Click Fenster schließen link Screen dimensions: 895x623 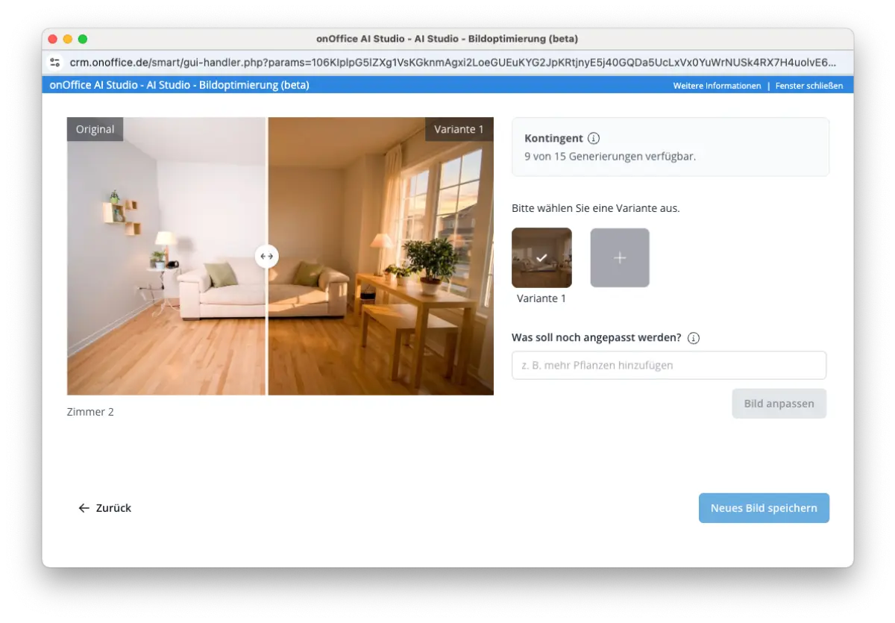[x=809, y=86]
